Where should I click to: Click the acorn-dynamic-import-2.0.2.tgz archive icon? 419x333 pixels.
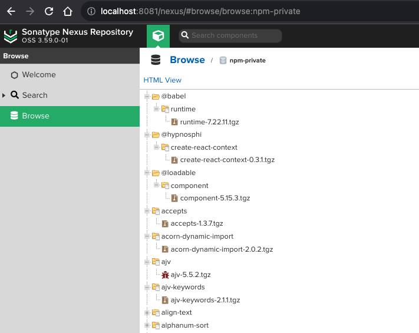pos(165,249)
